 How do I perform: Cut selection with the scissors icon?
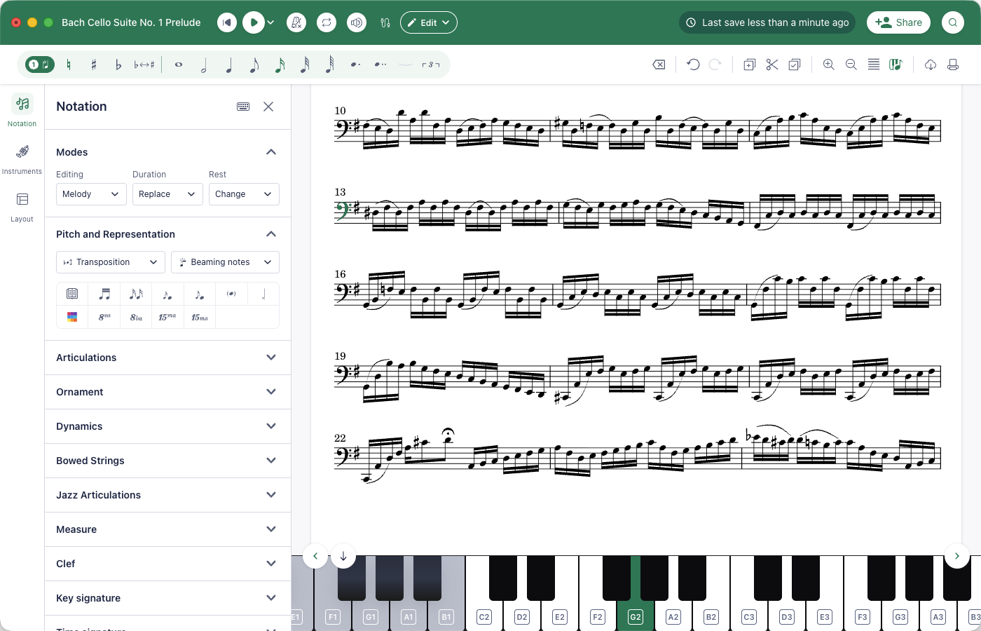coord(772,65)
